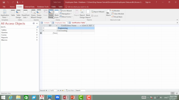Viewport: 179px width, 100px height.
Task: Switch to the Employees Data tab
Action: coord(59,23)
